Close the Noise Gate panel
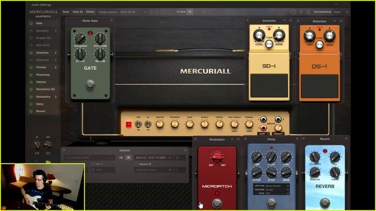 coord(112,21)
